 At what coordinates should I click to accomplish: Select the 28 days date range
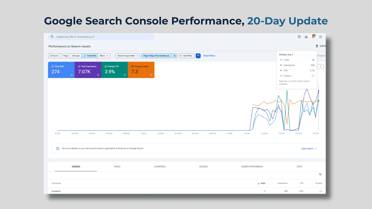[76, 56]
